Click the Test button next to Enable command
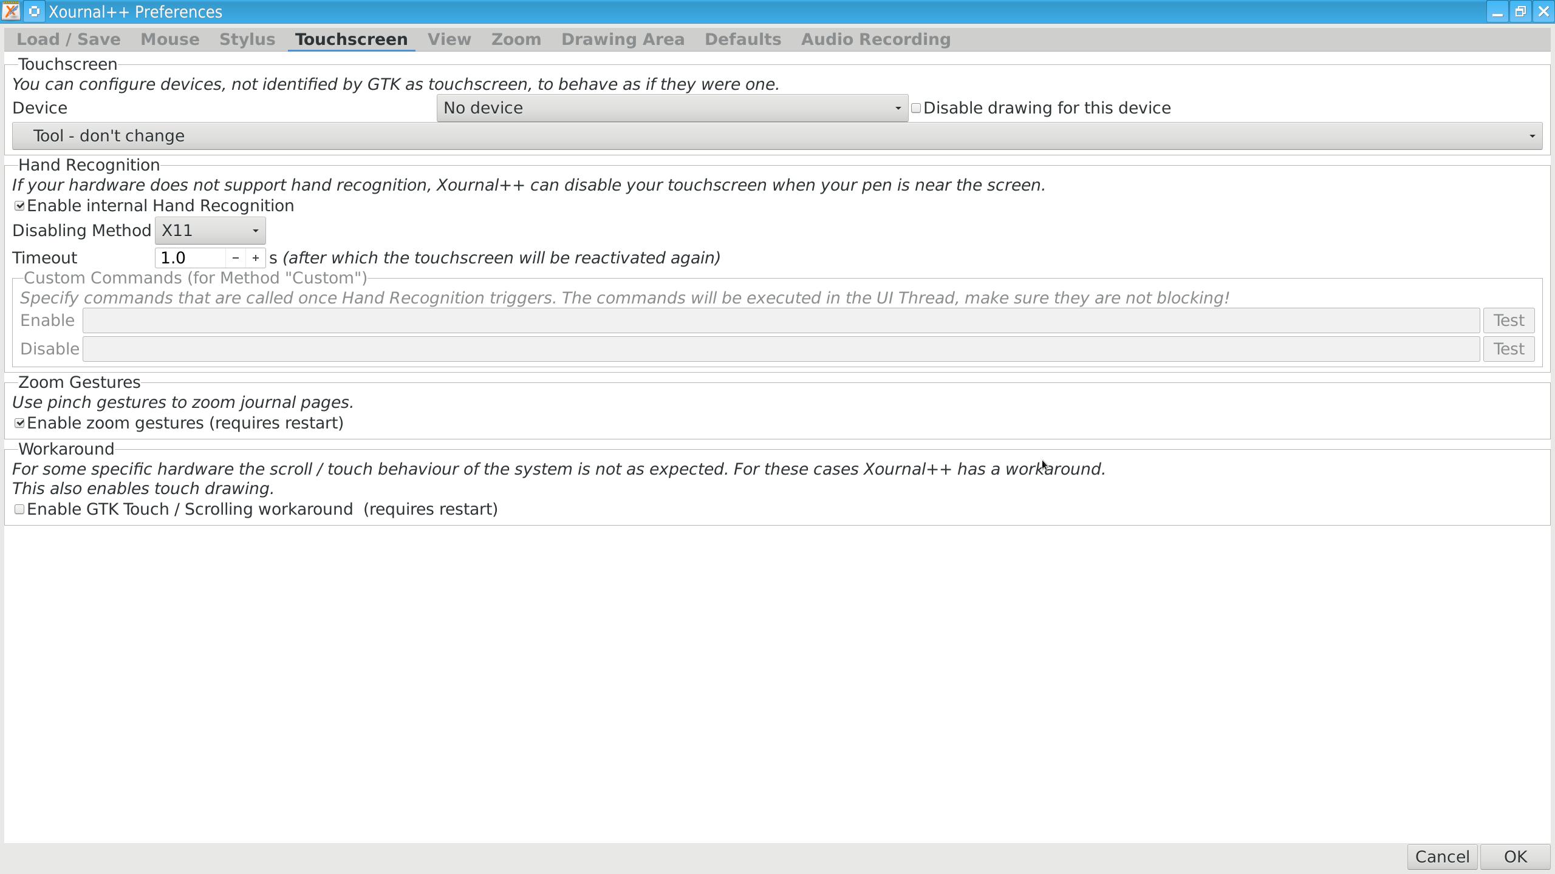This screenshot has width=1555, height=874. click(1508, 320)
